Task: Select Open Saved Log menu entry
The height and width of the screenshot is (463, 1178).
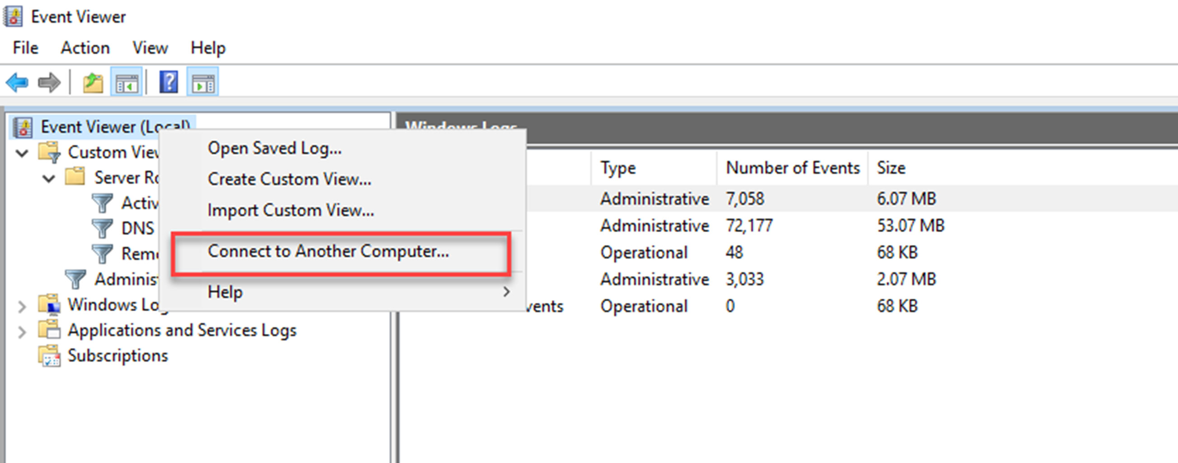Action: tap(274, 149)
